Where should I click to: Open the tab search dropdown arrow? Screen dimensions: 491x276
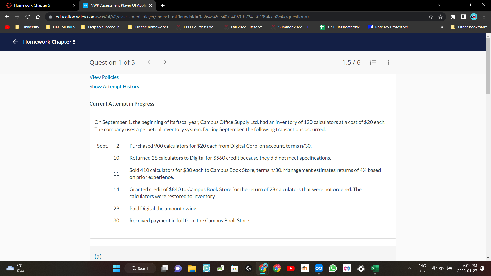pyautogui.click(x=440, y=5)
